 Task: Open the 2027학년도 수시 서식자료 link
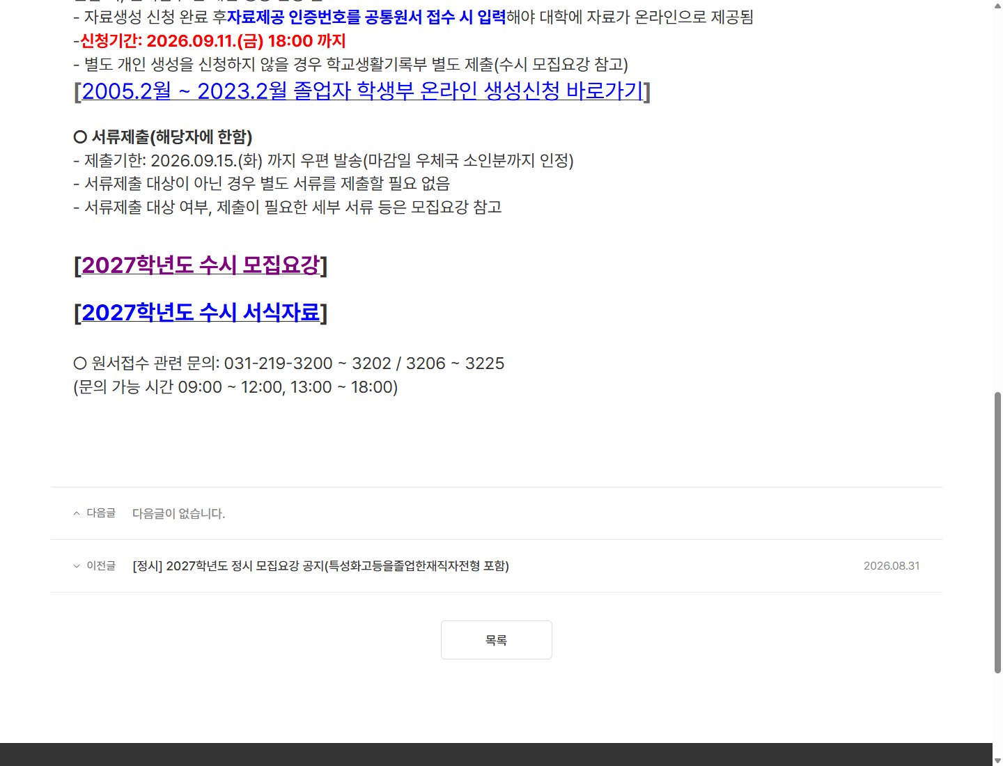tap(201, 313)
